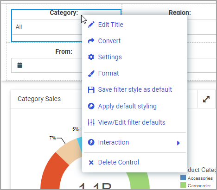Screen dimensions: 217x190
Task: Click the Region: filter title
Action: click(180, 13)
